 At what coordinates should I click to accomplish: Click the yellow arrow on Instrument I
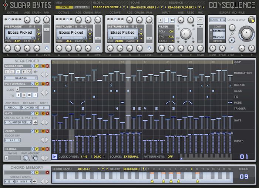click(38, 34)
